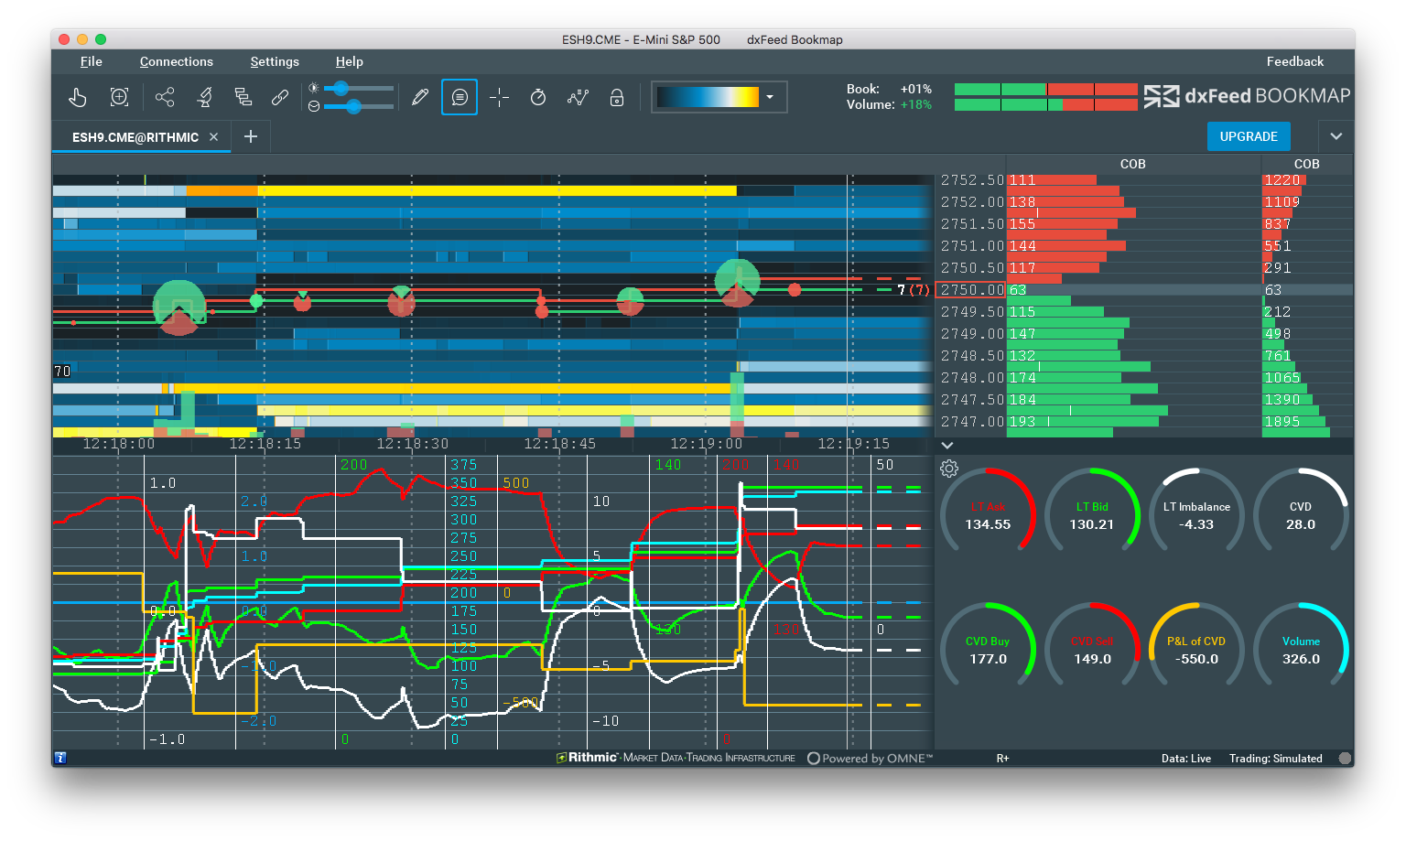Toggle the microscope magnifier tool

(x=204, y=96)
